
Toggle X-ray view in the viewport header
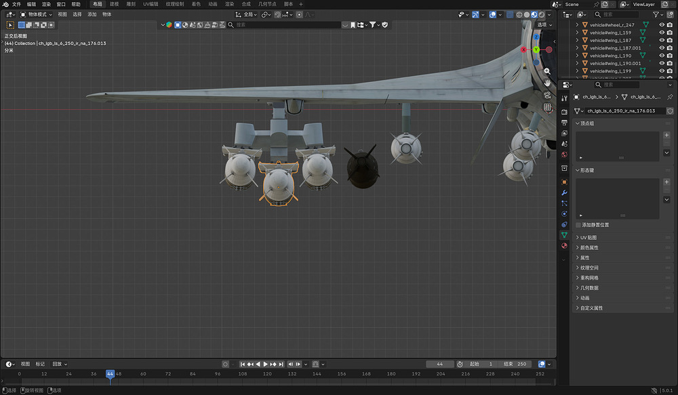point(510,14)
